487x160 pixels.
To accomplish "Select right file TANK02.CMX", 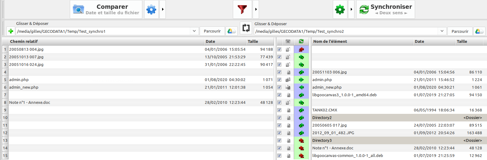I will pos(325,110).
